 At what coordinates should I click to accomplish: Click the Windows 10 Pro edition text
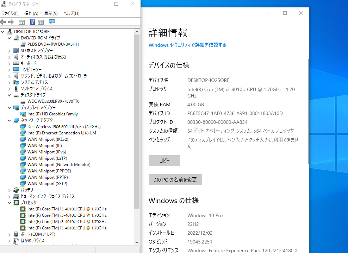pos(205,216)
